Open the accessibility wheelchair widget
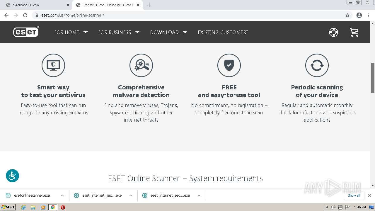375x211 pixels. click(x=12, y=176)
